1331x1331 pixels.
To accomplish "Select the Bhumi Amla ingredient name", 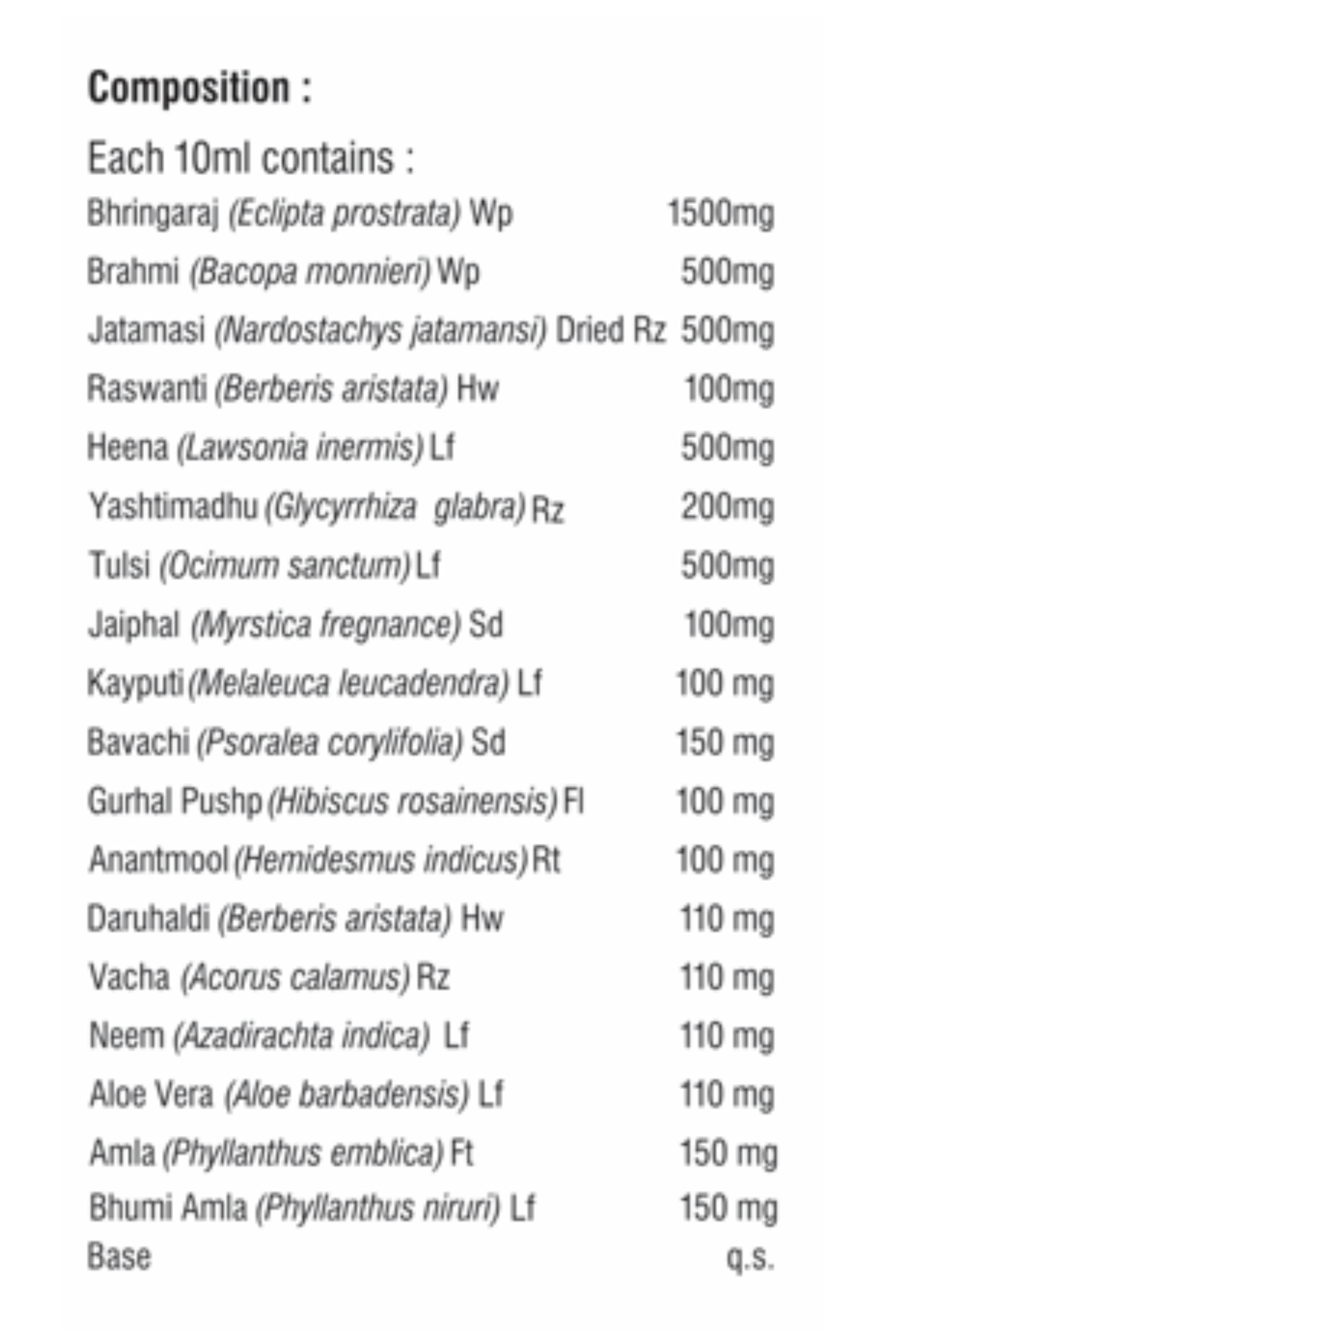I will [168, 1208].
